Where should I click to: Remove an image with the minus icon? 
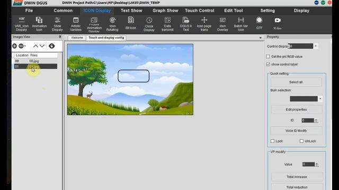click(x=21, y=46)
